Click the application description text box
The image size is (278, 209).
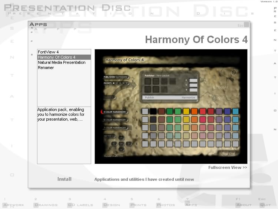pos(64,135)
